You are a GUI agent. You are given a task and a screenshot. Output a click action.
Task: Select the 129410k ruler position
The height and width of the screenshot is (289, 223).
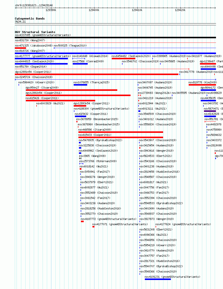pos(137,10)
